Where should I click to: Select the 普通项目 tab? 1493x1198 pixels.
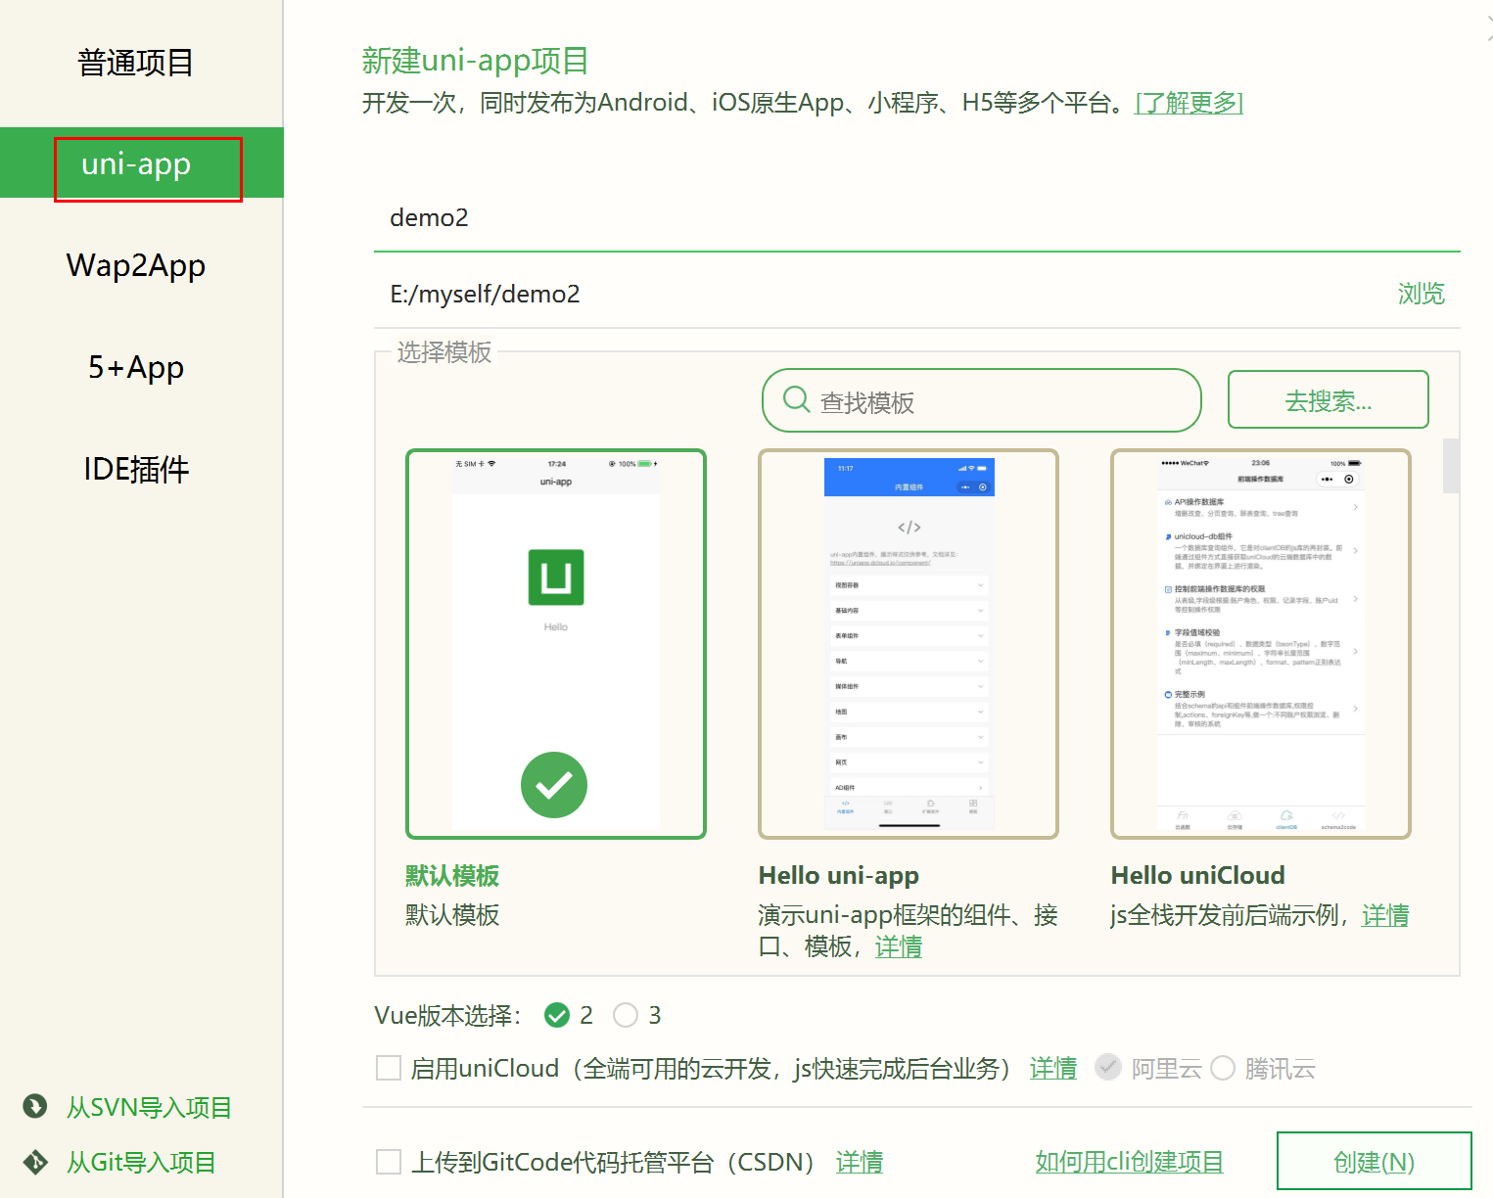(136, 63)
